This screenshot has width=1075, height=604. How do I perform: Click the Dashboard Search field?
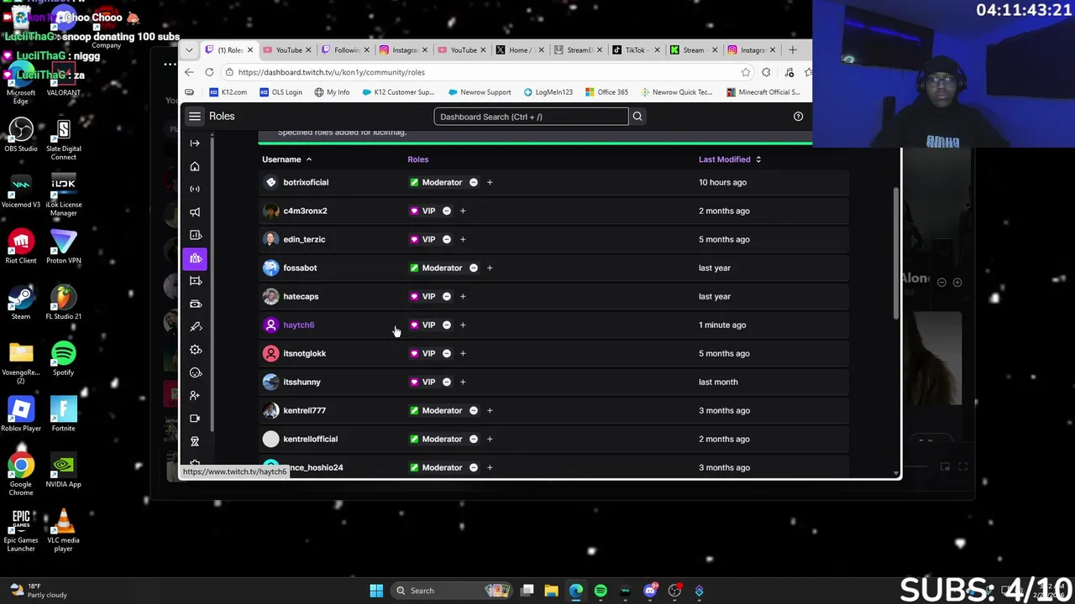tap(531, 117)
